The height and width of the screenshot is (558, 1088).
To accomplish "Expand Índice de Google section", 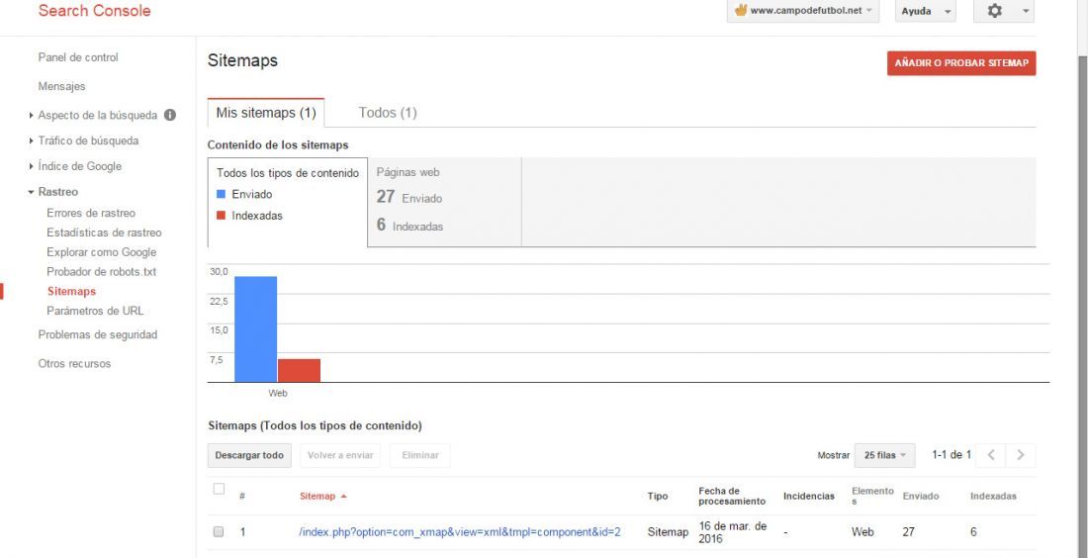I will (32, 166).
